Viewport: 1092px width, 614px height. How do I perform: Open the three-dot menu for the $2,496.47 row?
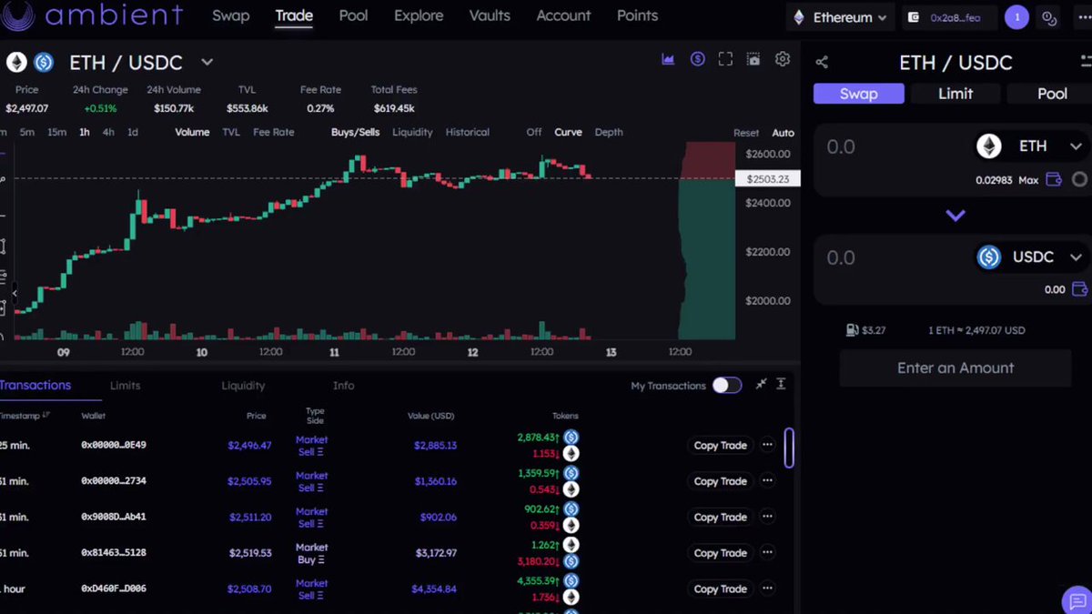[767, 445]
